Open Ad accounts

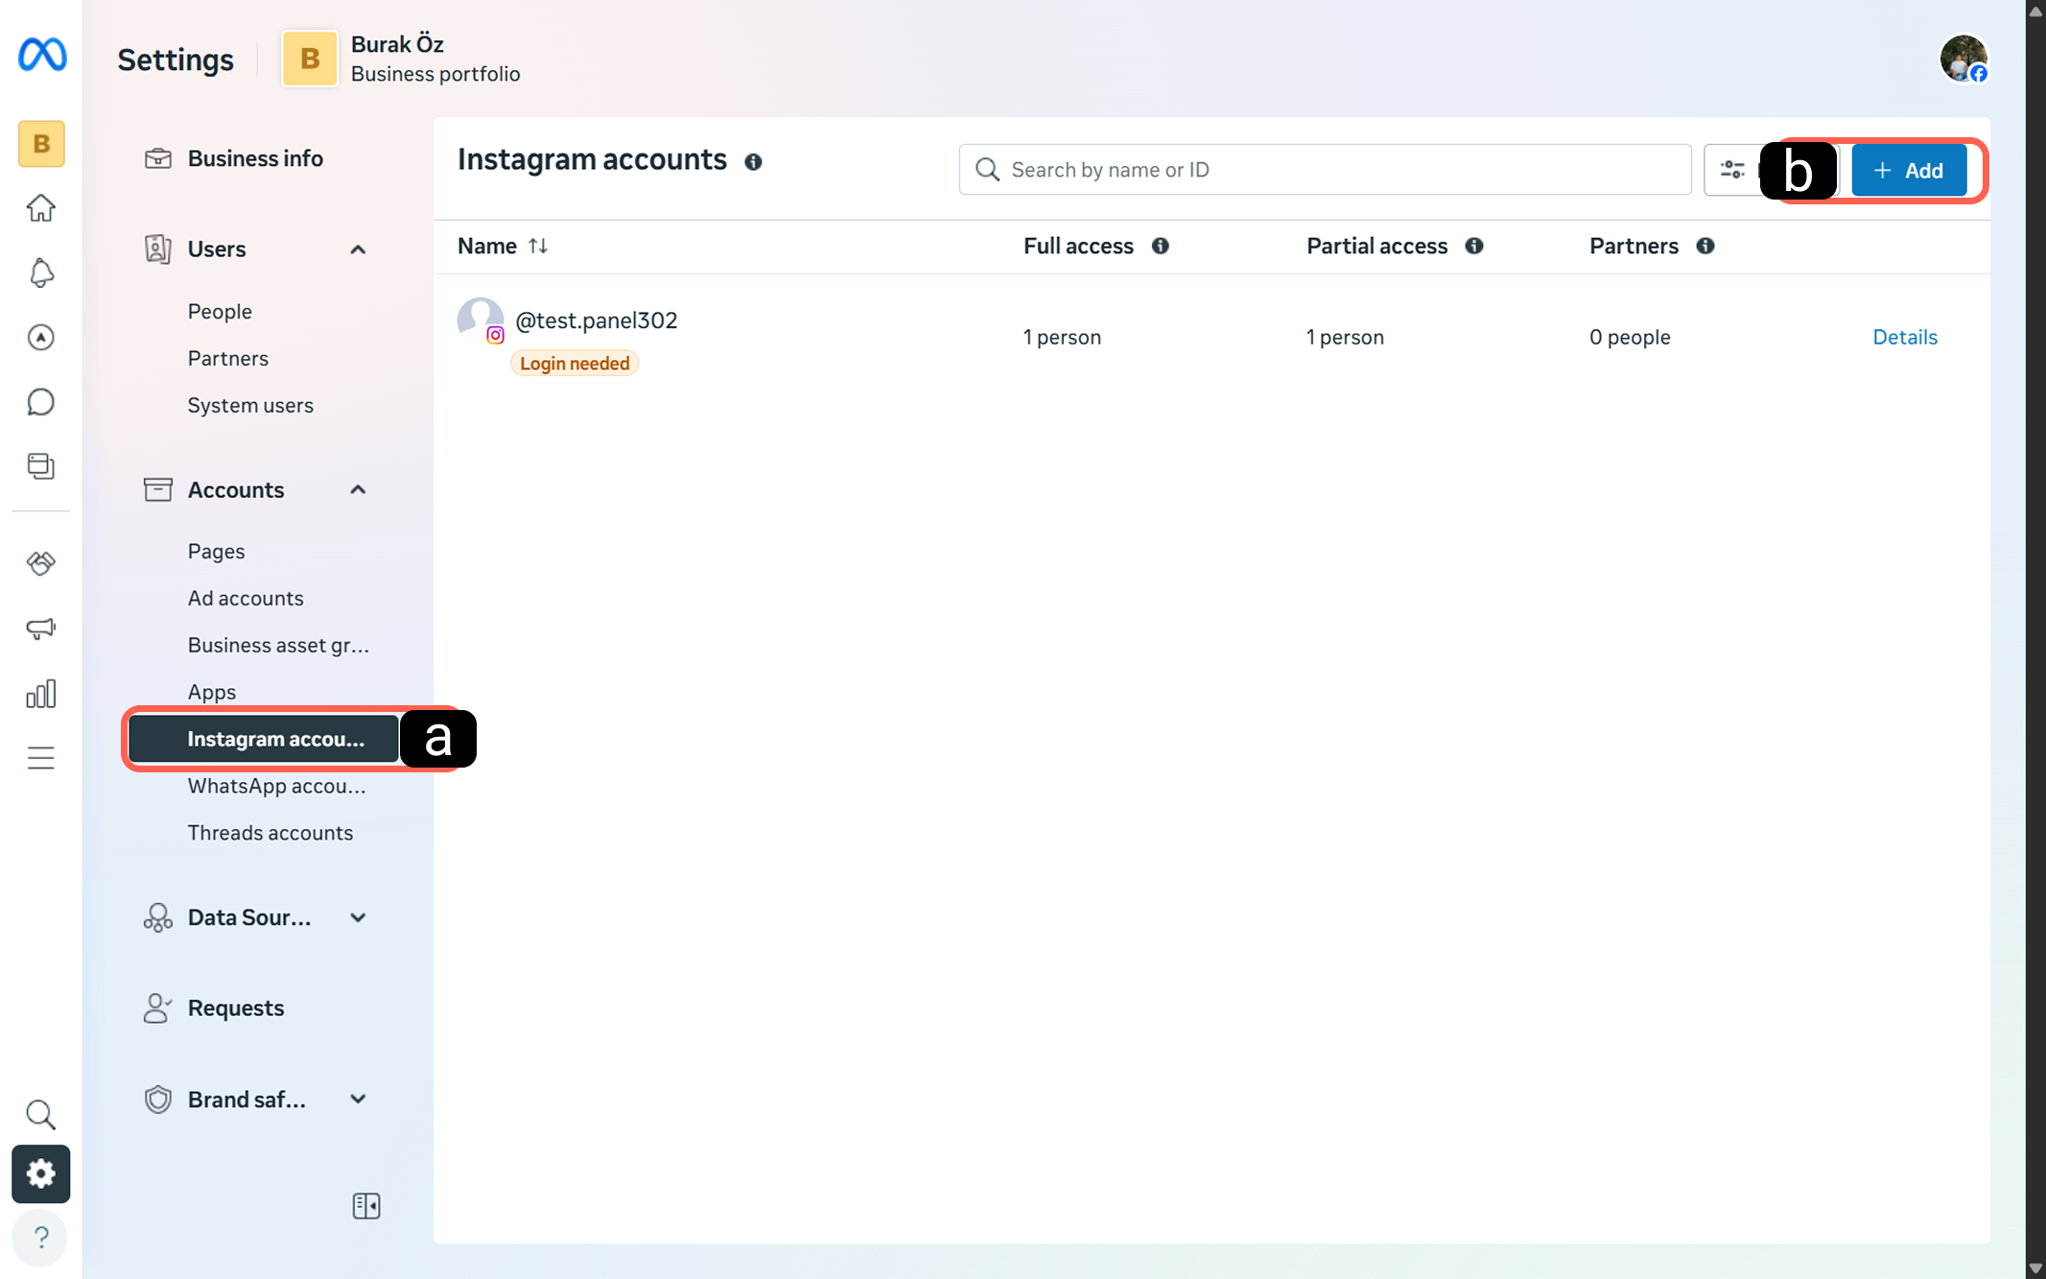[x=246, y=599]
